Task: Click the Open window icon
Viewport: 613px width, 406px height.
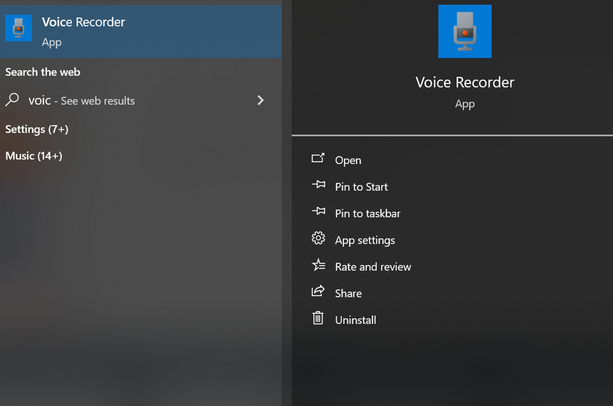Action: pos(318,158)
